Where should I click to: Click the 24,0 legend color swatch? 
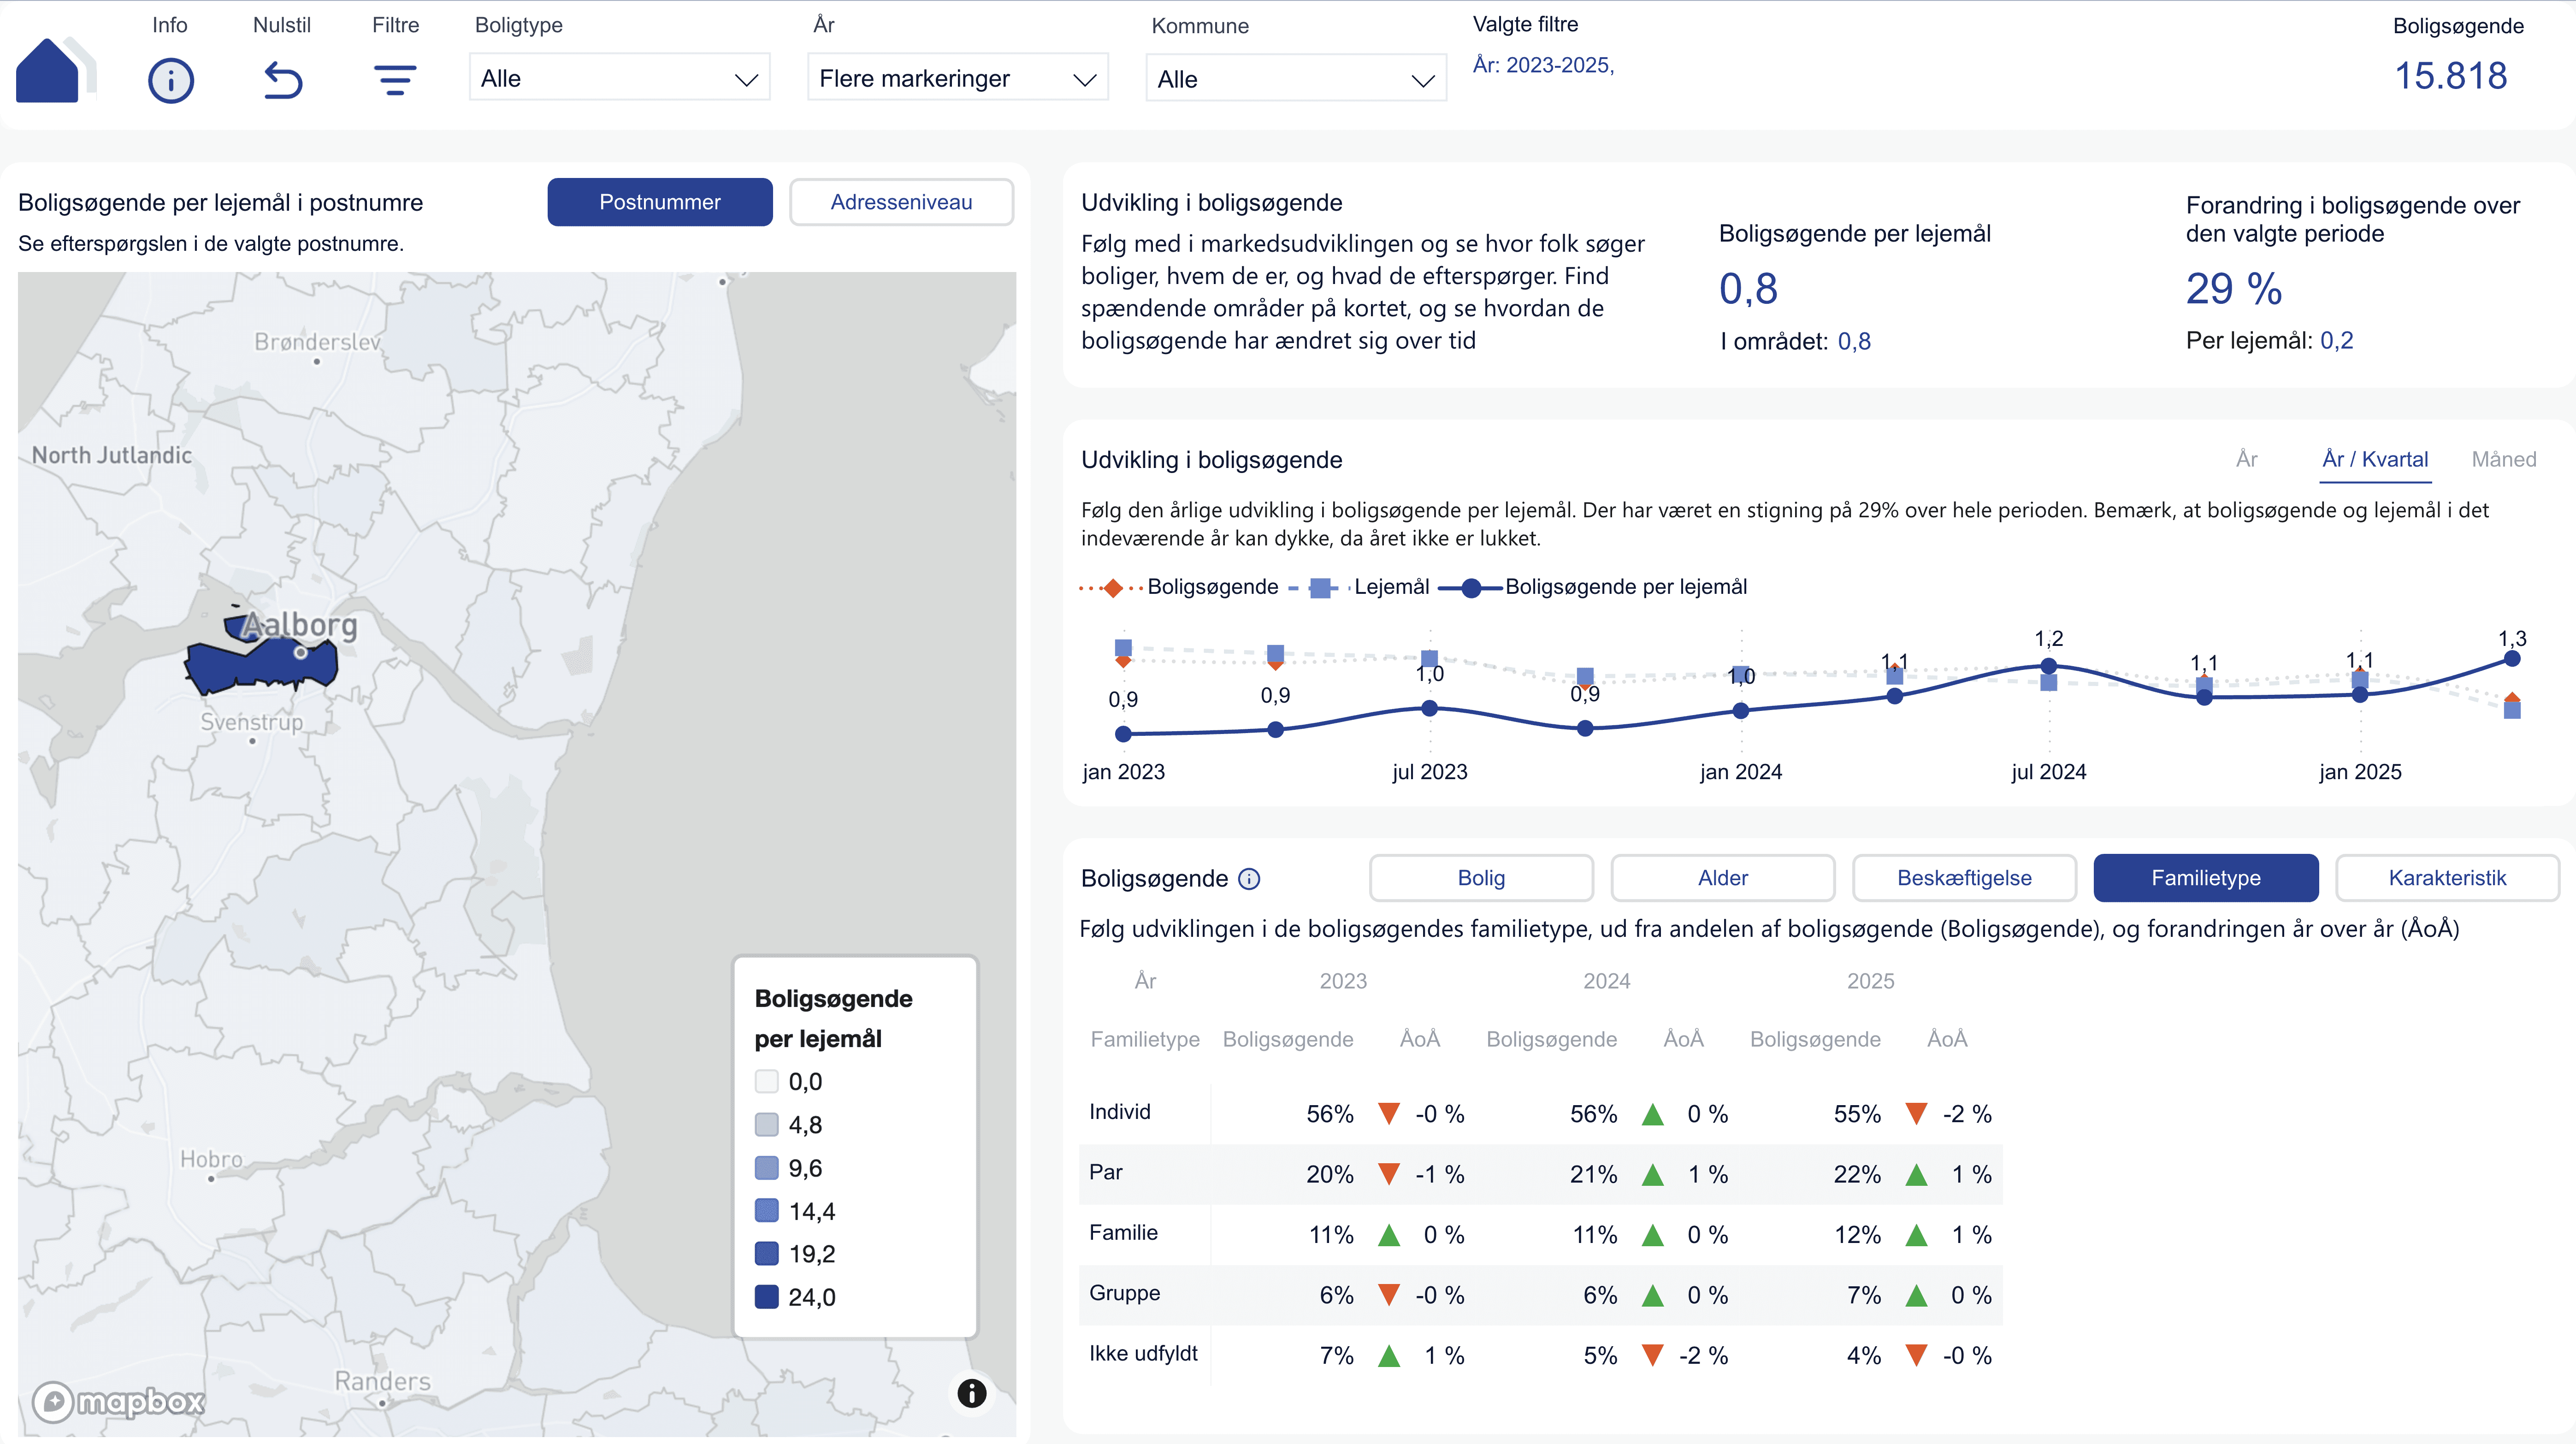coord(766,1297)
